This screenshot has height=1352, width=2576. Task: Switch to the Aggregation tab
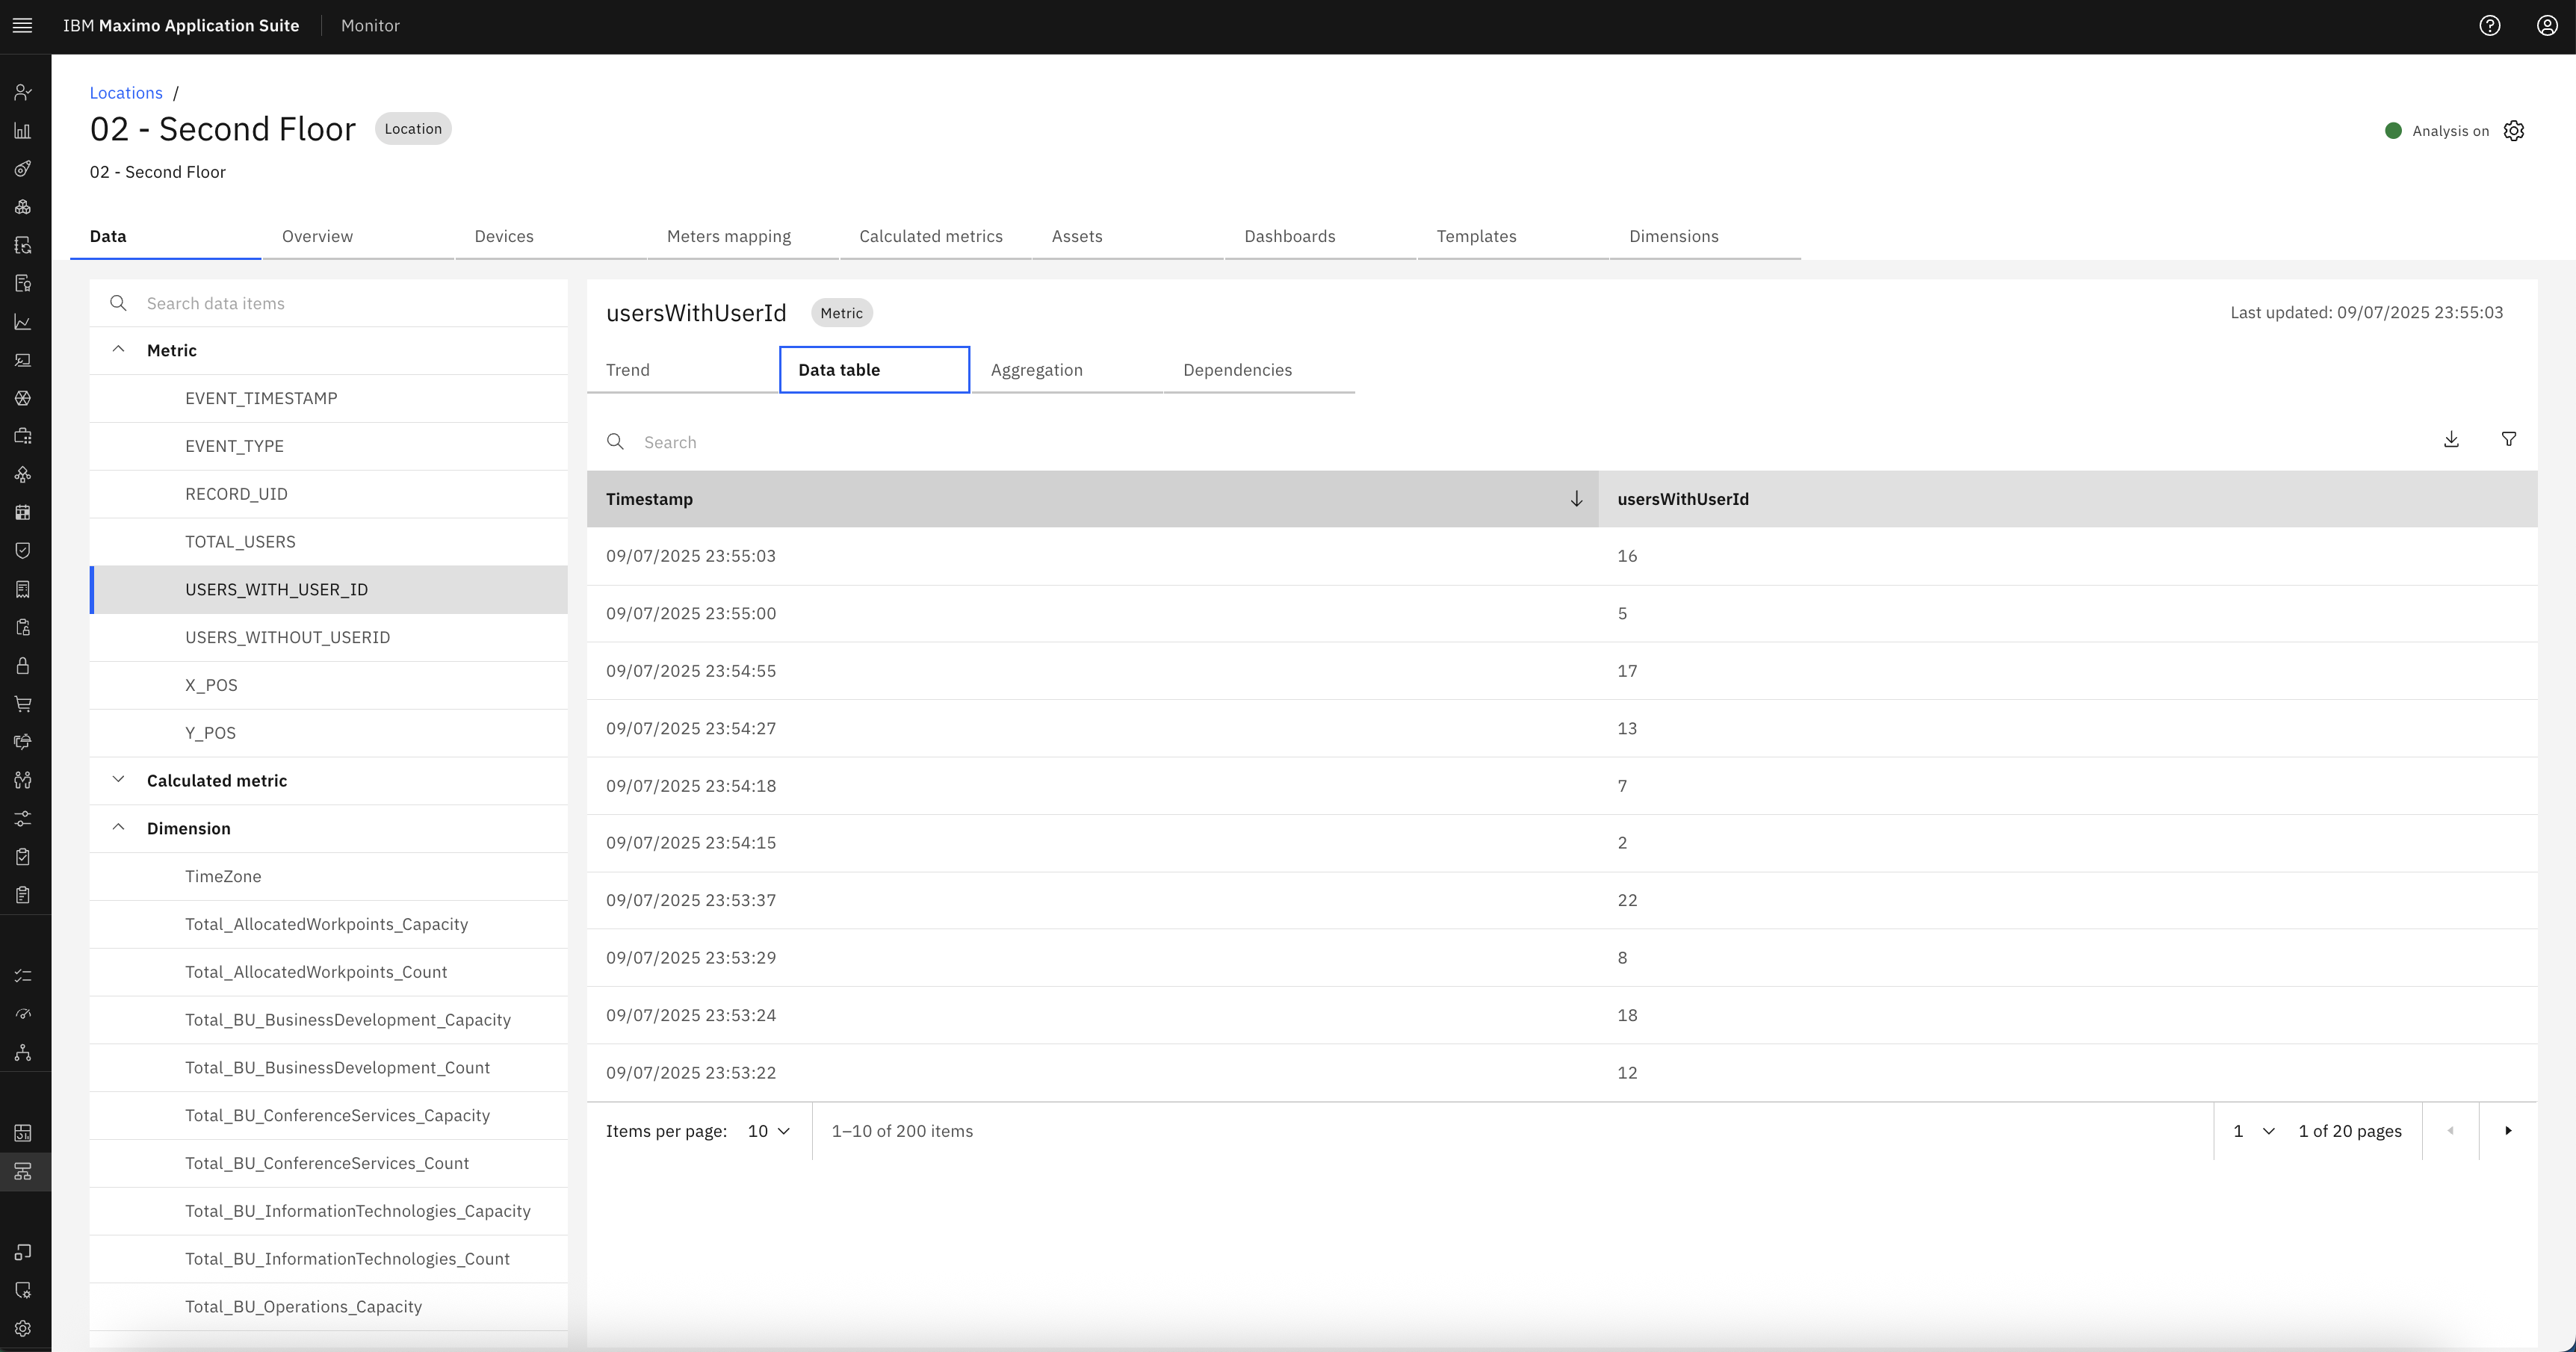[x=1067, y=370]
